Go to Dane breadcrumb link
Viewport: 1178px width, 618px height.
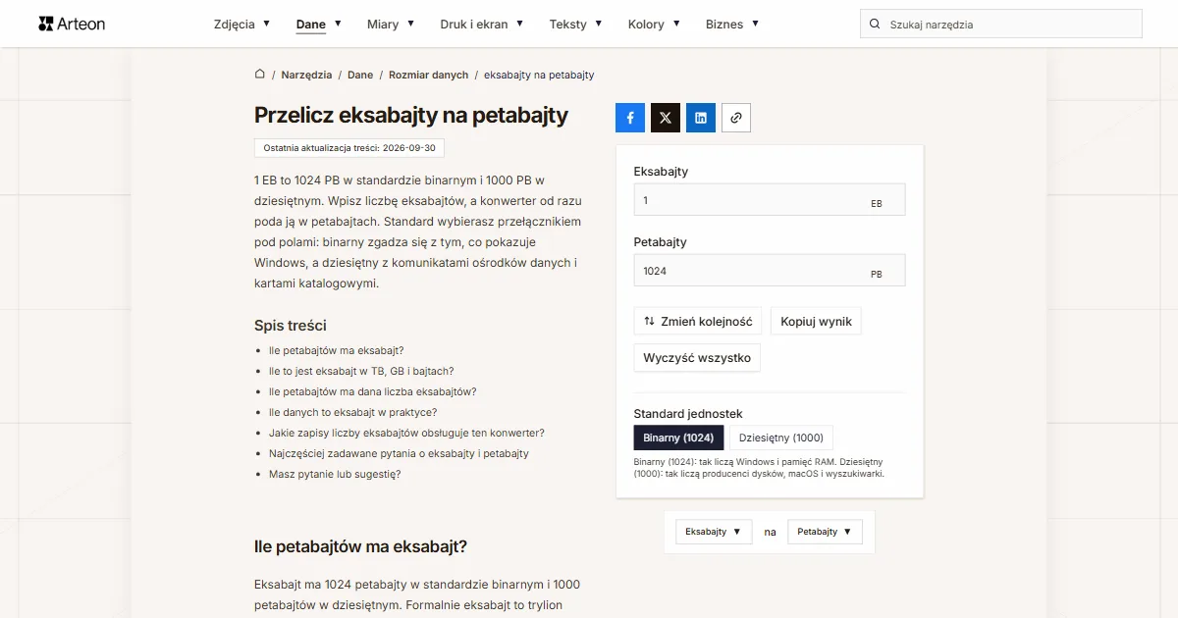point(360,75)
